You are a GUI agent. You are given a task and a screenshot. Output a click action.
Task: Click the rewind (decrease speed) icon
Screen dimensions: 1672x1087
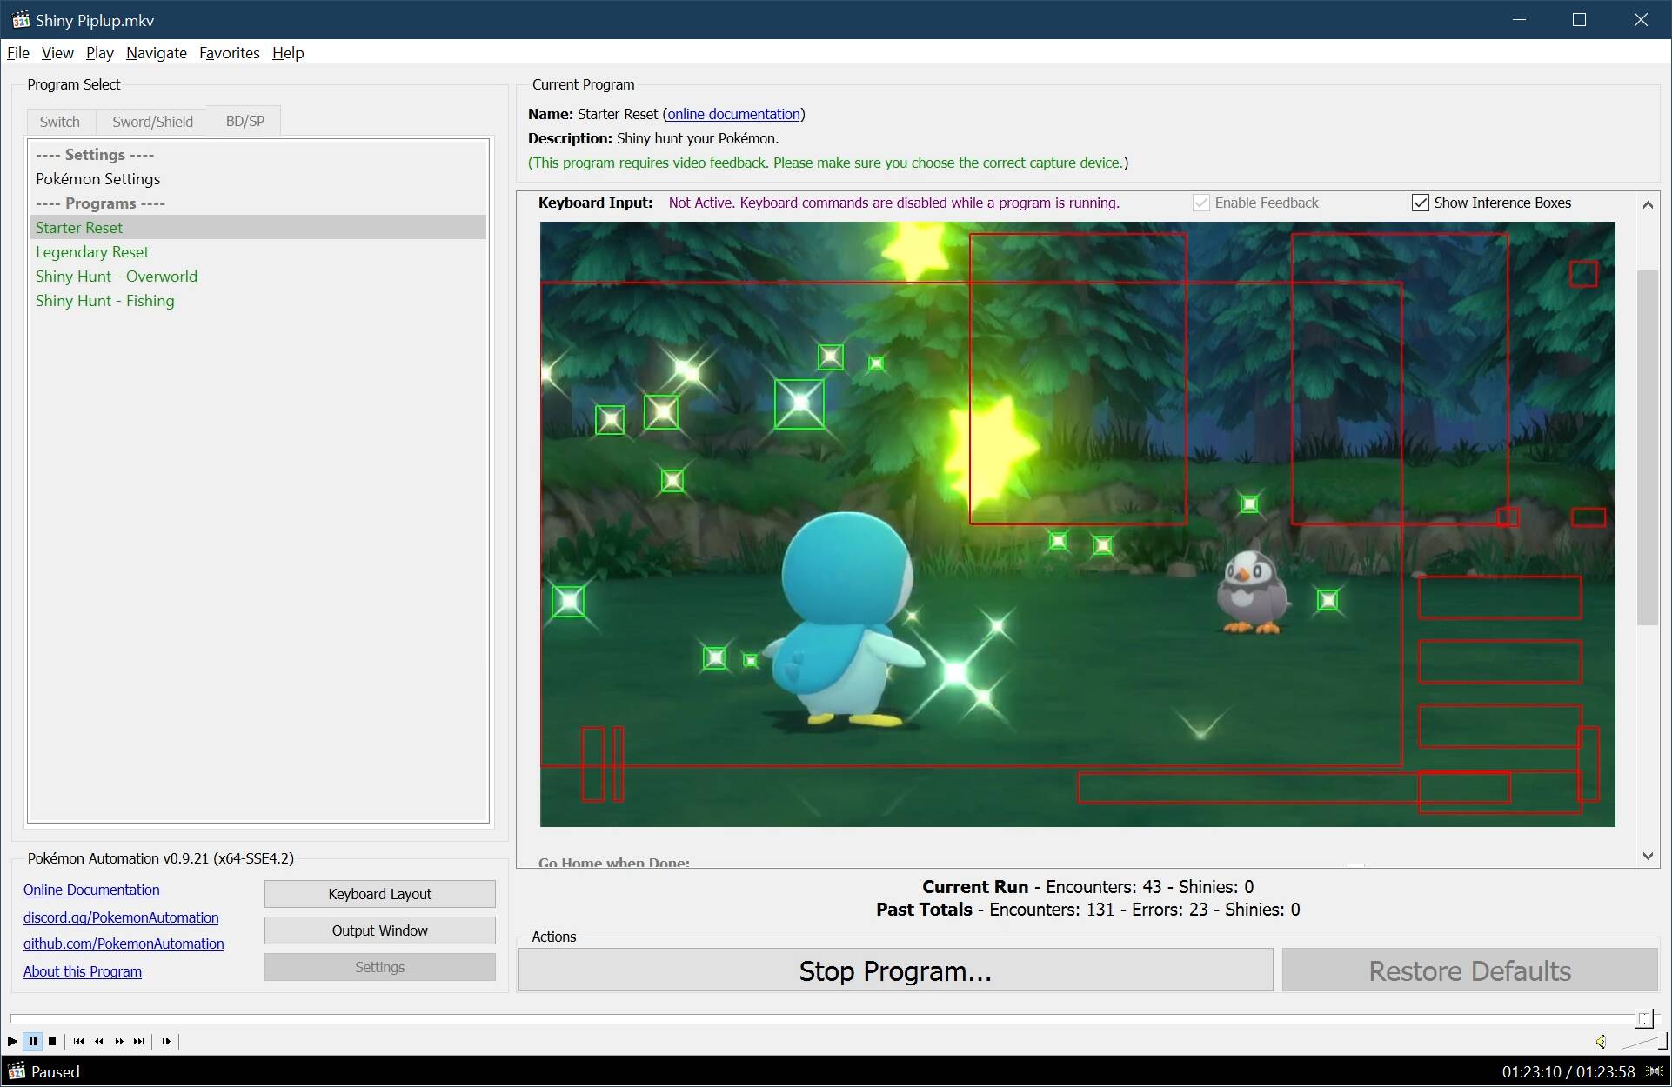[x=99, y=1041]
